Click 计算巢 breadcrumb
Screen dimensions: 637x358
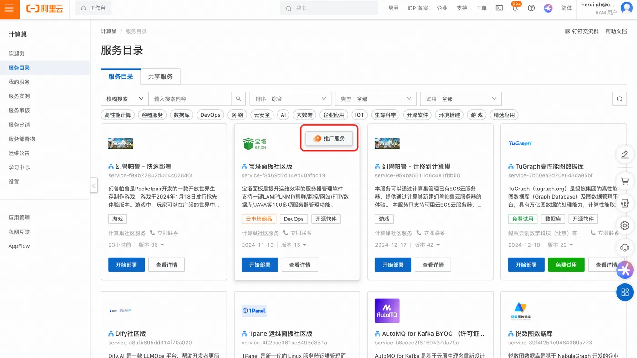[x=109, y=31]
